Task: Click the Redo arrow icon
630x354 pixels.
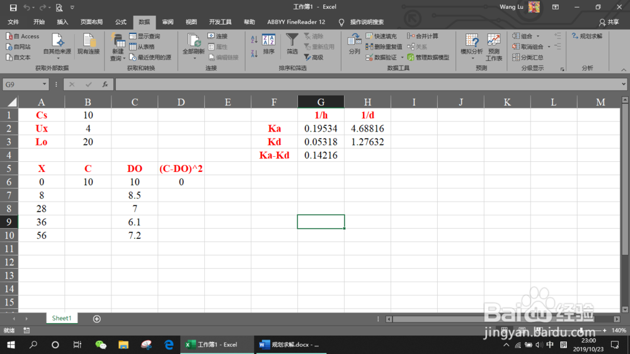Action: (x=43, y=7)
